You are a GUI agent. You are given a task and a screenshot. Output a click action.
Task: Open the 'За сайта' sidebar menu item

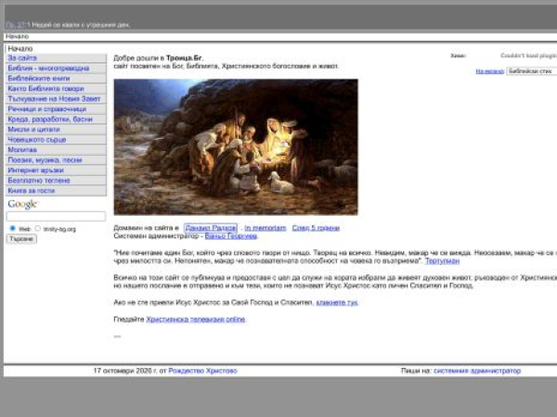(56, 57)
